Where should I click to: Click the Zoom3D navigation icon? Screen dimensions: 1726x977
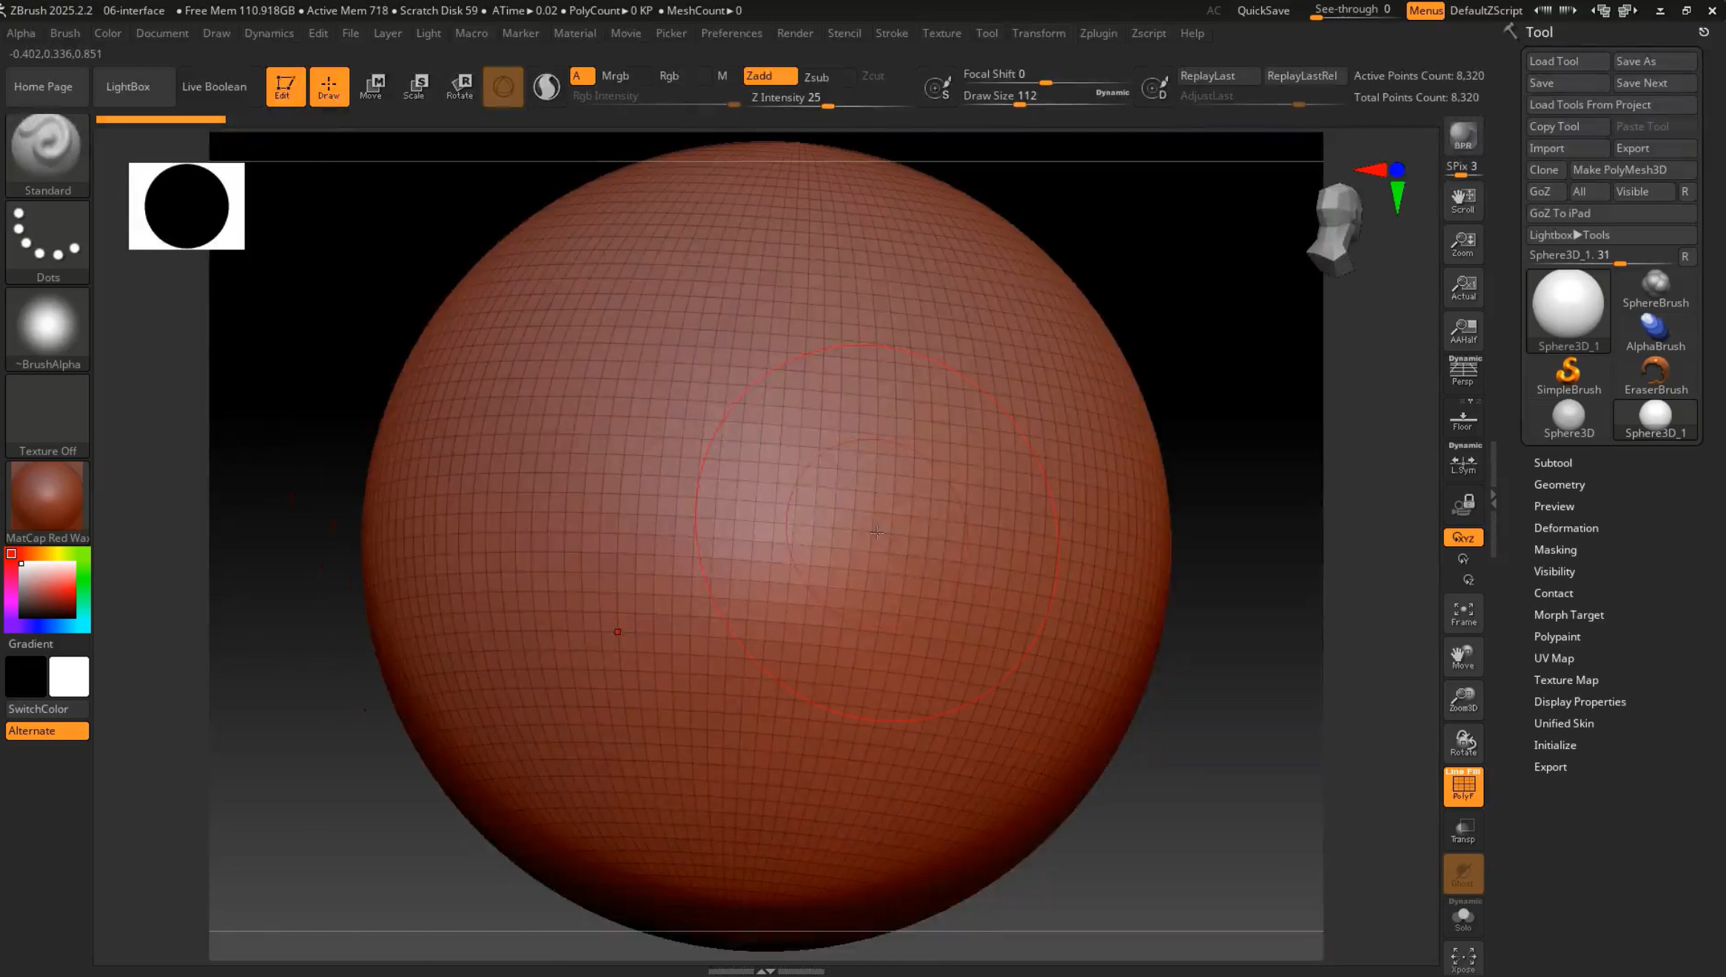pyautogui.click(x=1463, y=699)
